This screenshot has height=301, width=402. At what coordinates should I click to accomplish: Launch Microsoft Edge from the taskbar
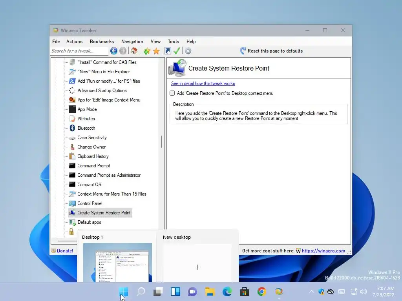tap(227, 292)
